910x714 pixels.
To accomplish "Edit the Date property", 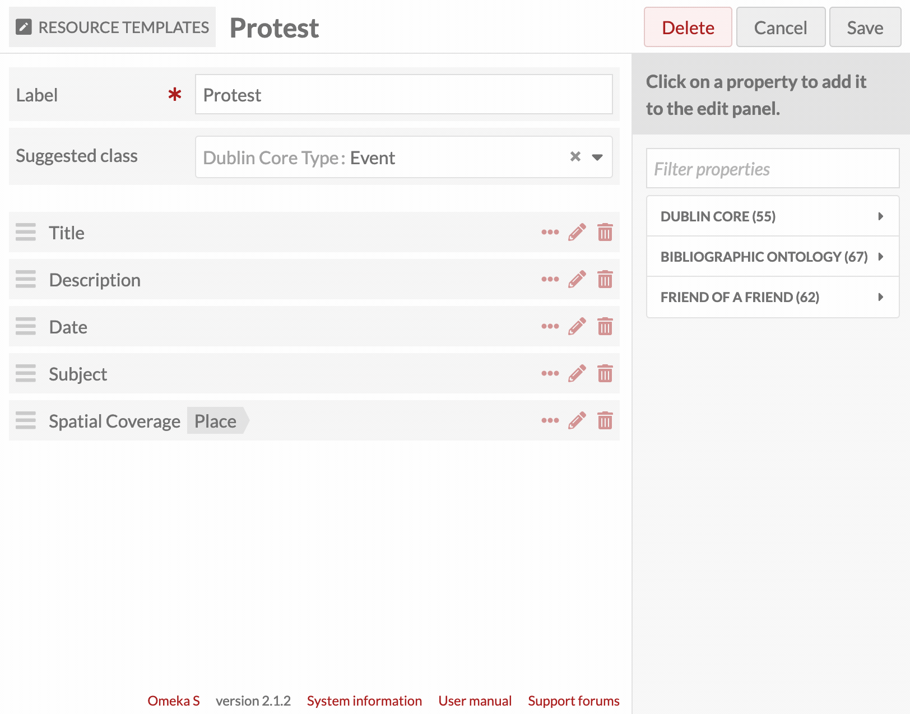I will [x=577, y=326].
